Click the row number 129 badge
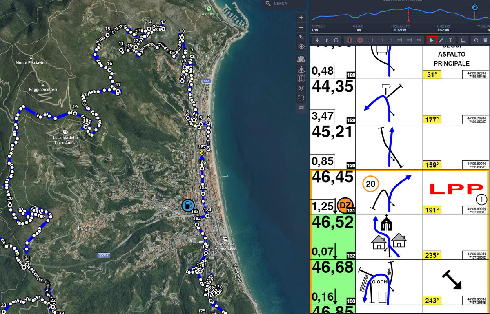This screenshot has height=314, width=490. (350, 120)
